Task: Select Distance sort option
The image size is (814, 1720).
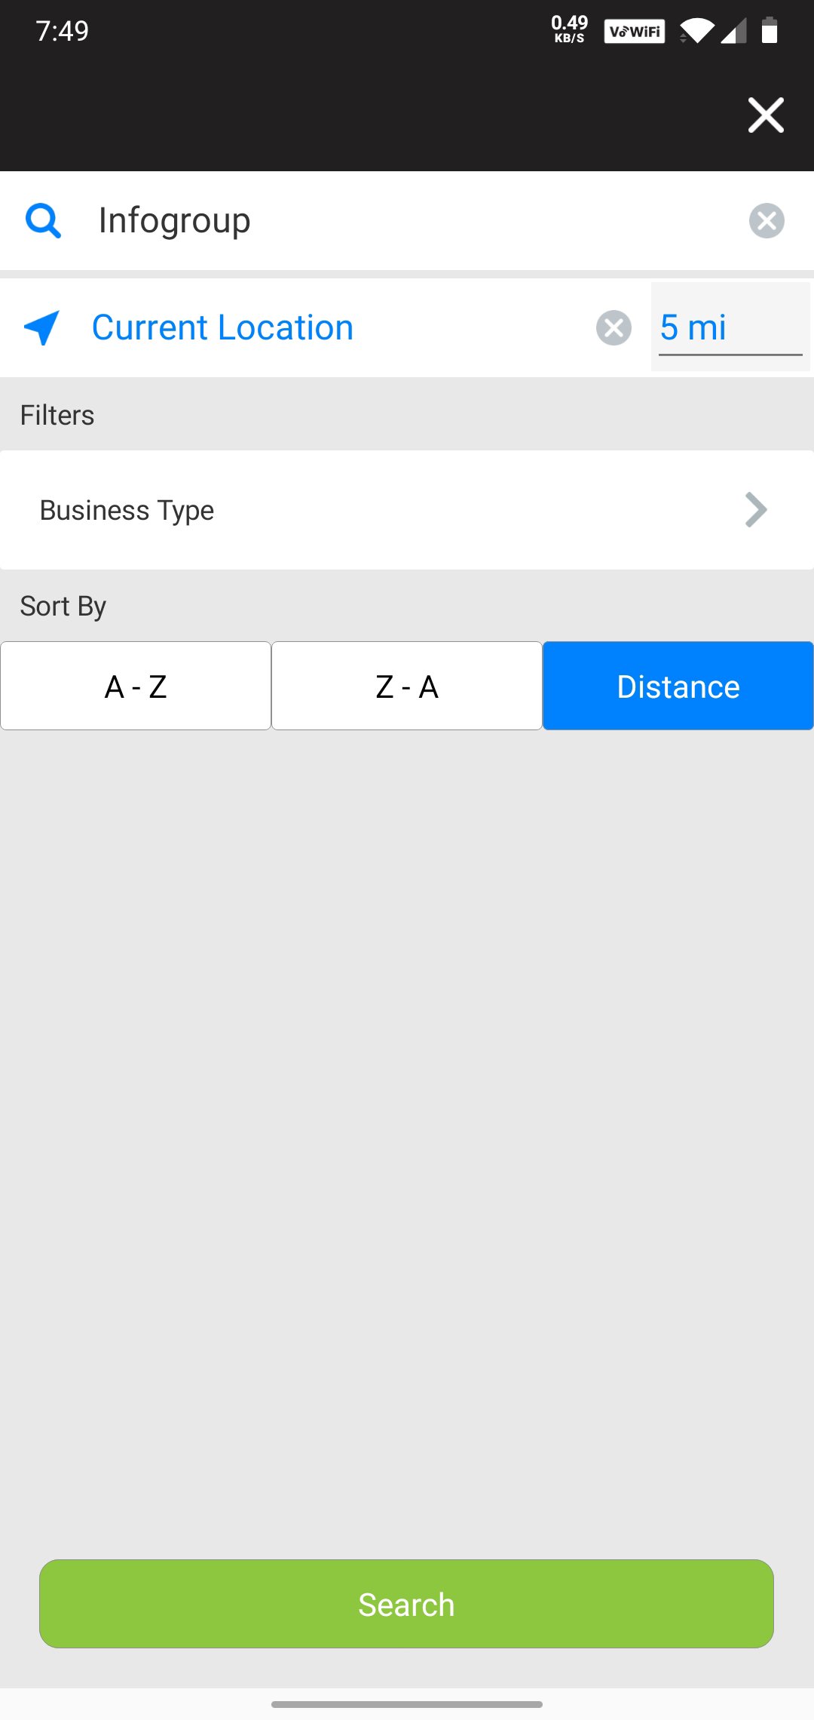Action: pyautogui.click(x=678, y=686)
